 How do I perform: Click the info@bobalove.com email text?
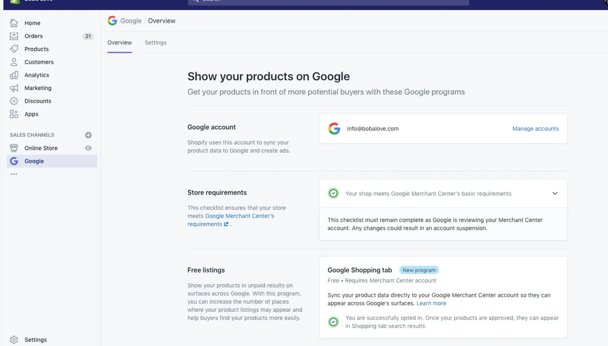pos(373,129)
